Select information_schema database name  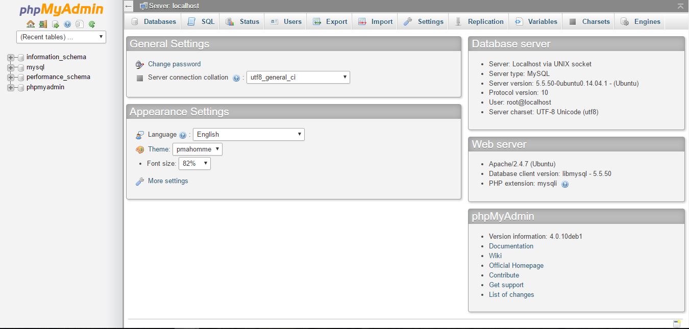[x=56, y=57]
